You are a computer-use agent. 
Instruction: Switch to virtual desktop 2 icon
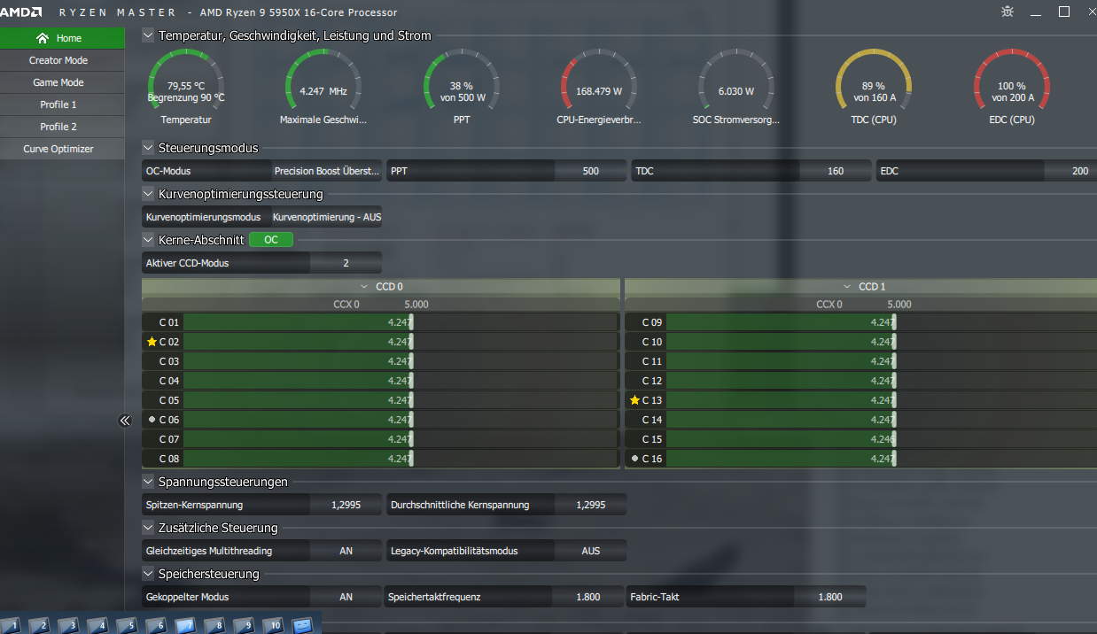38,625
